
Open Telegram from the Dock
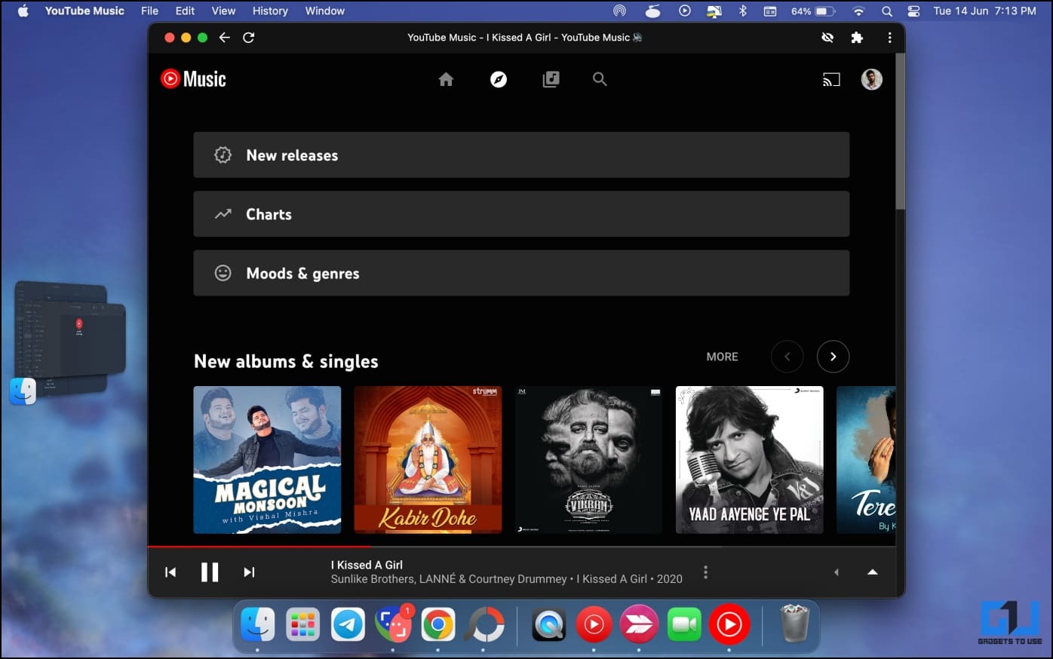tap(348, 624)
